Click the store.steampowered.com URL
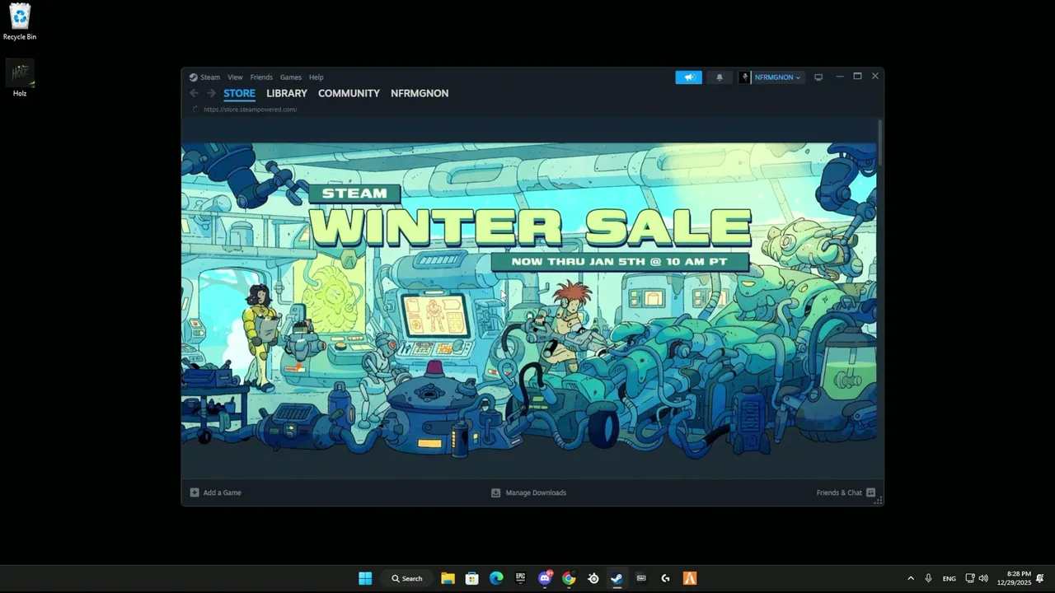The image size is (1055, 593). click(251, 110)
